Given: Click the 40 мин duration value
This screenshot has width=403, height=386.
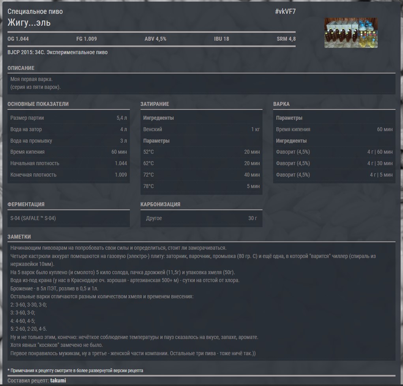Looking at the screenshot, I should (x=252, y=175).
